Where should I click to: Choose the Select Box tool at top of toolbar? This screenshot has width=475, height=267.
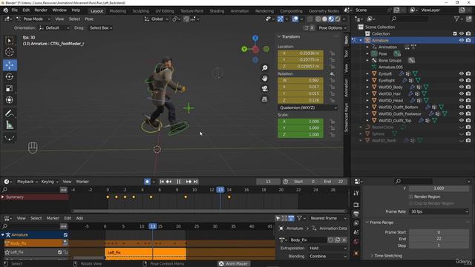[x=10, y=41]
